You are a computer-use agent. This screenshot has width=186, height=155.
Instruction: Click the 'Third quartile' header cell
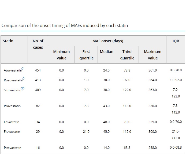(127, 55)
